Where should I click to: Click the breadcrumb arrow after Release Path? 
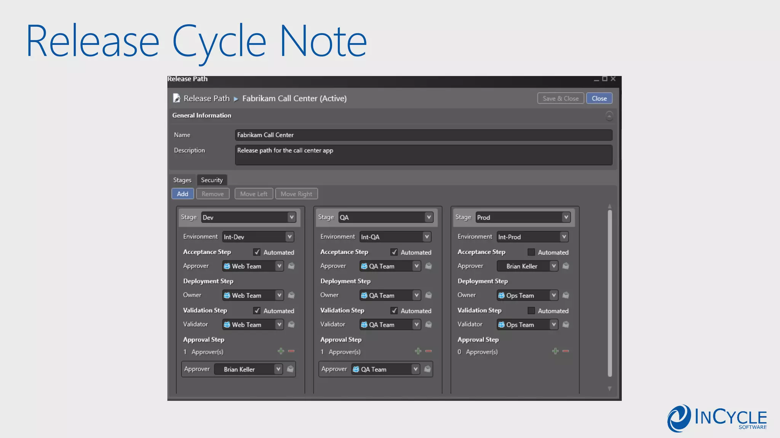pyautogui.click(x=236, y=99)
